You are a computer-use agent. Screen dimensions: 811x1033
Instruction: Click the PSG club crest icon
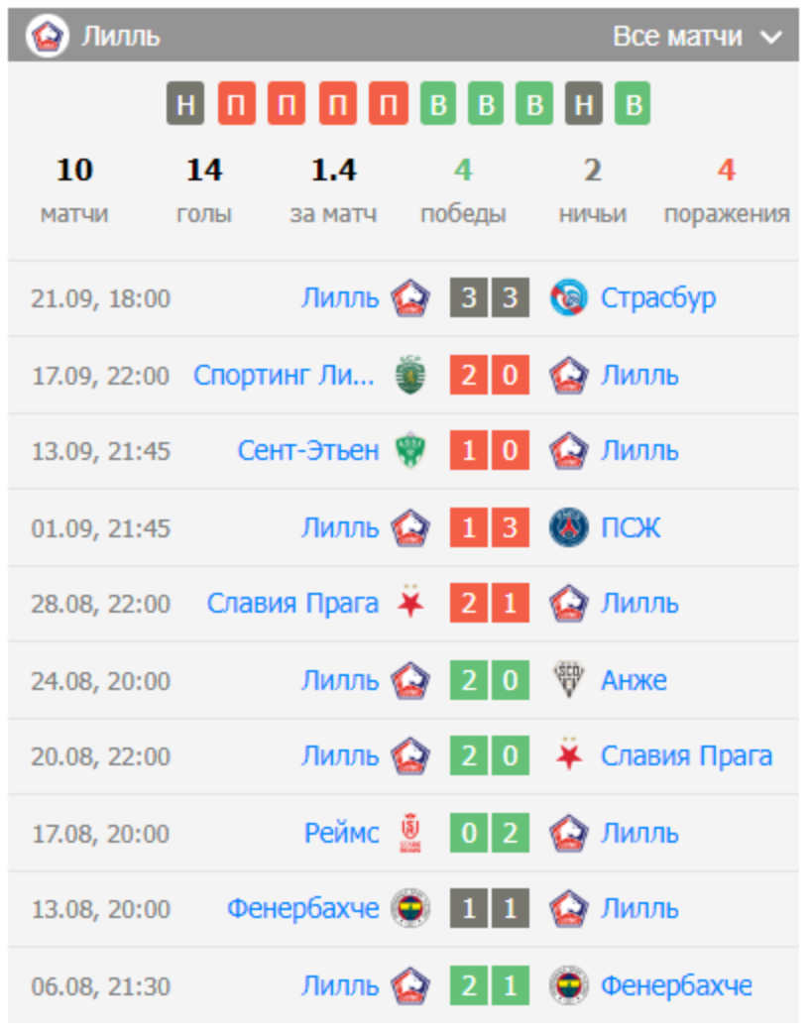[569, 527]
